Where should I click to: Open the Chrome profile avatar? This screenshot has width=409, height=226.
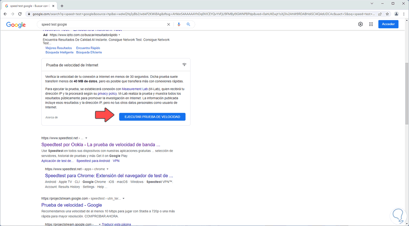pos(396,14)
